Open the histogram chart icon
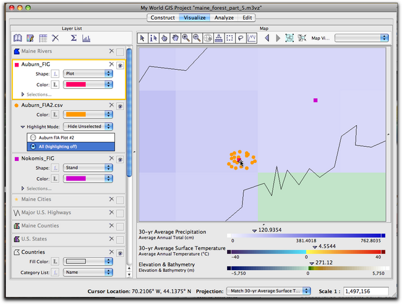 pos(86,38)
